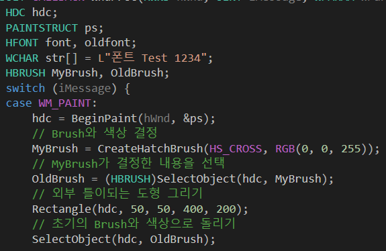The height and width of the screenshot is (251, 386).
Task: Click OldBrush argument in last SelectObject
Action: tap(177, 239)
